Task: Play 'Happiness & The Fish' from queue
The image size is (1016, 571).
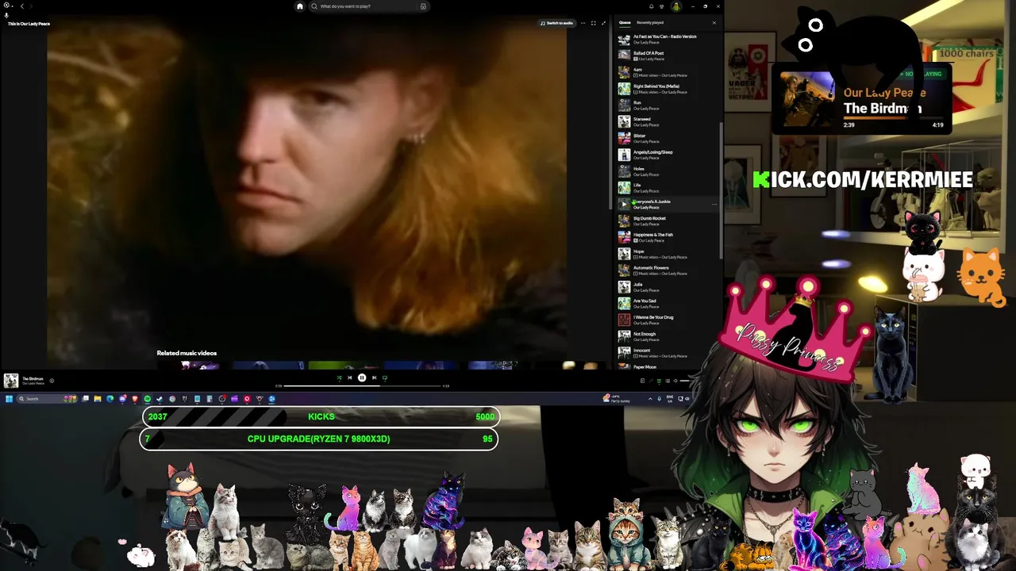Action: click(668, 237)
